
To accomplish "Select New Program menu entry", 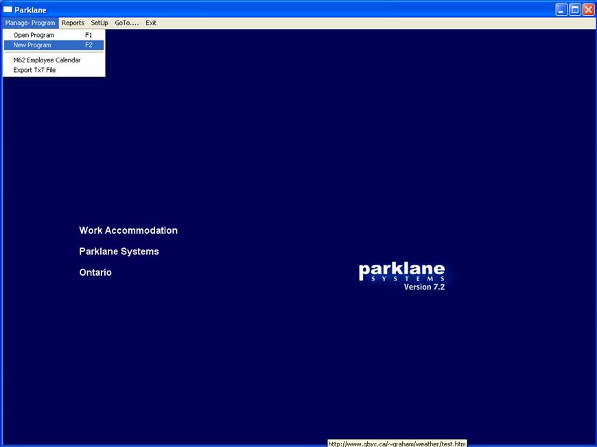I will tap(54, 45).
